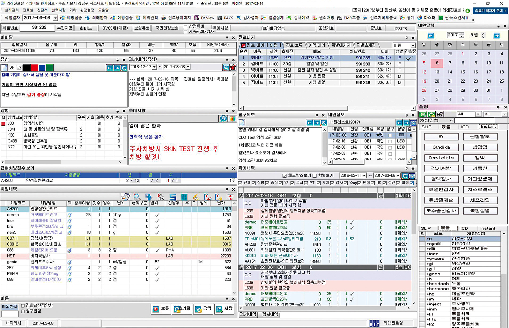Click the blue S icon in 처방내역 toolbar
Image resolution: width=509 pixels, height=328 pixels.
(173, 197)
